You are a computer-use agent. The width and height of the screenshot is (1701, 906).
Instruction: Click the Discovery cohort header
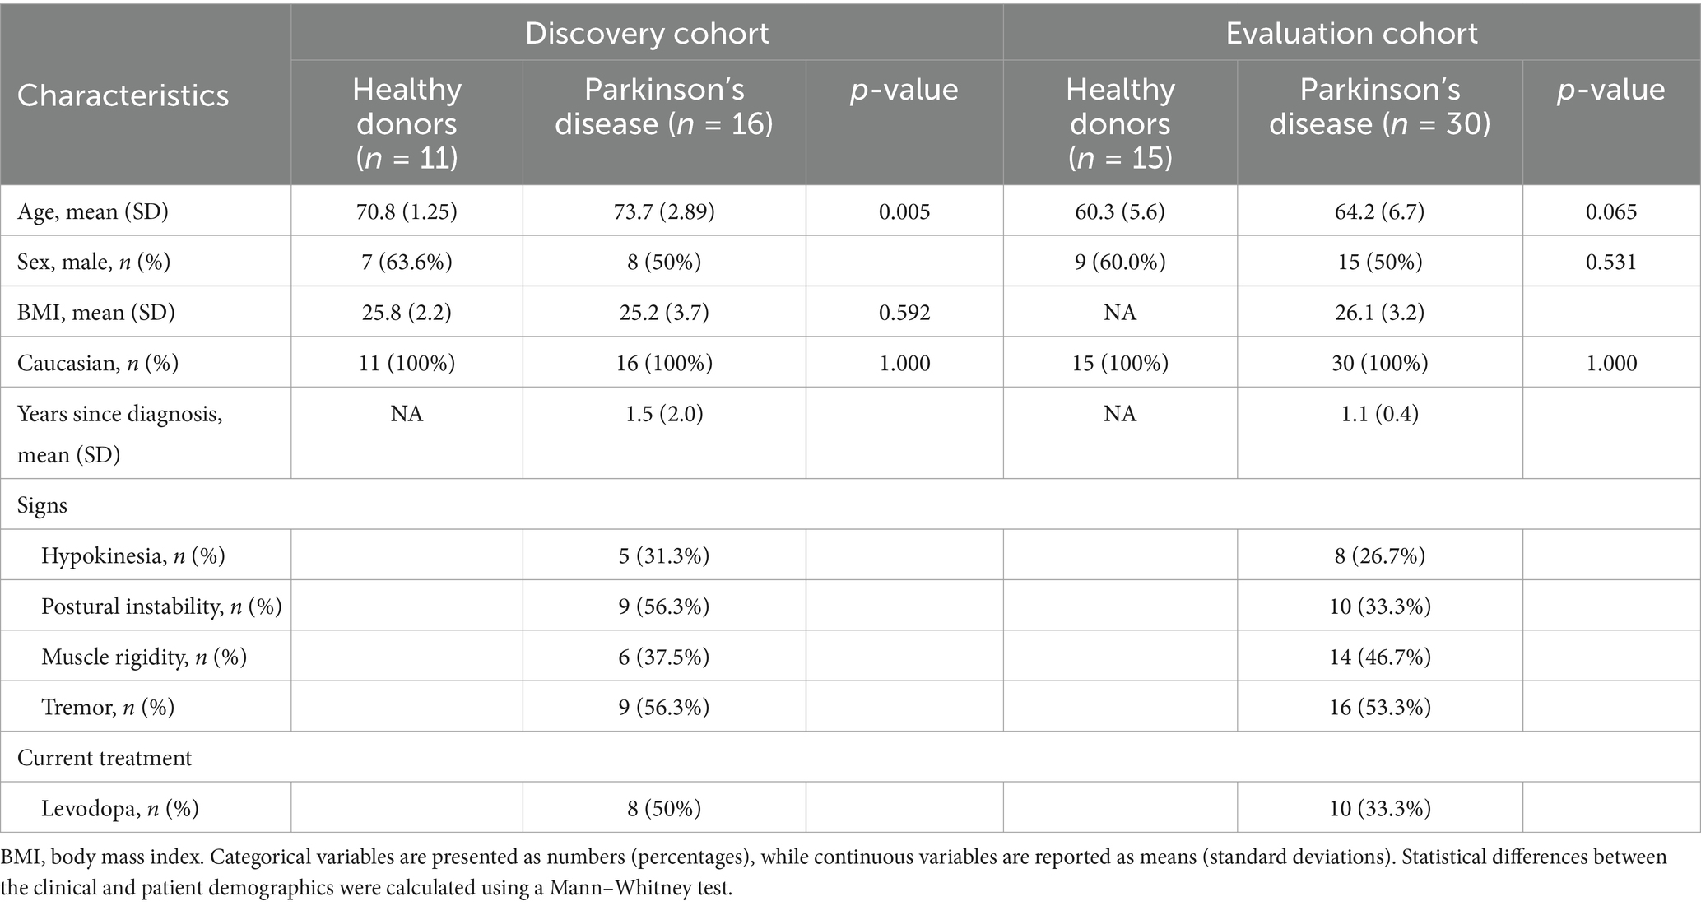tap(647, 33)
